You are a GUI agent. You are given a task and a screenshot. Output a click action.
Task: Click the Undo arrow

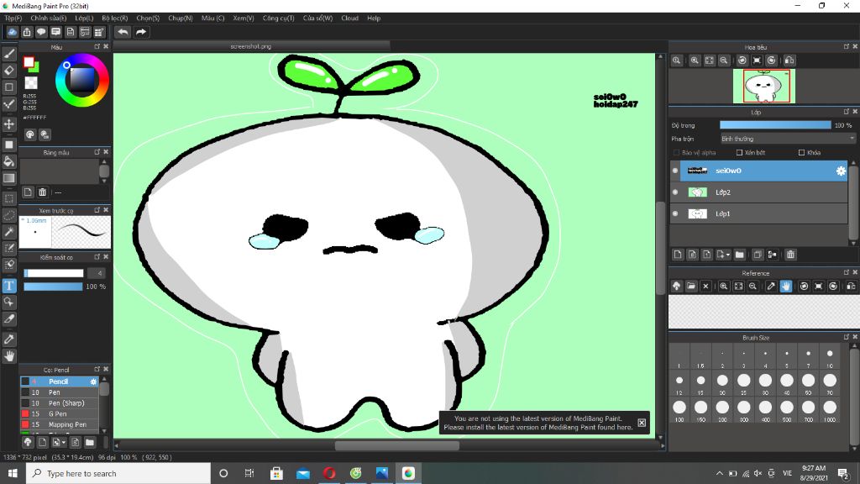pos(123,32)
